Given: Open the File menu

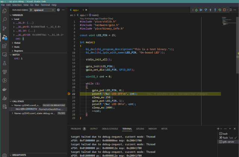Looking at the screenshot, I should pyautogui.click(x=3, y=5).
